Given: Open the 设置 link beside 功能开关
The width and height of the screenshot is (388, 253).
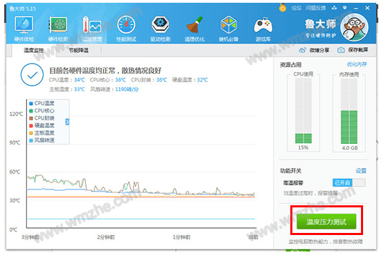Looking at the screenshot, I should (361, 171).
